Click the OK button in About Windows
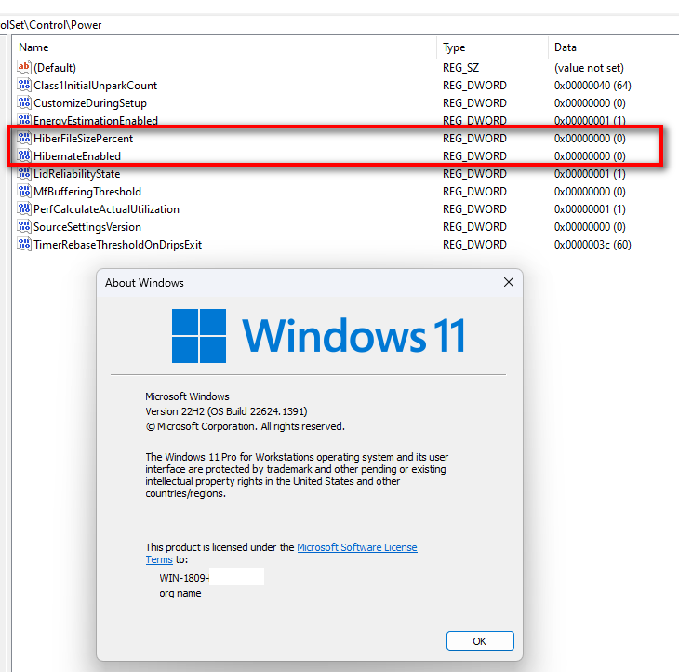The image size is (679, 672). pos(480,640)
